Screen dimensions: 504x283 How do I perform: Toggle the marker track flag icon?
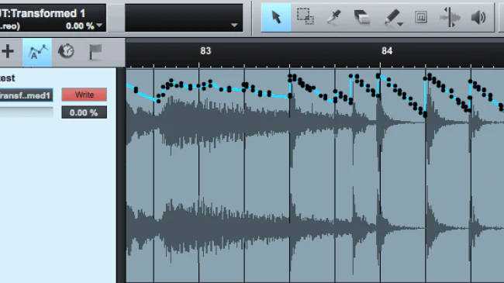pyautogui.click(x=95, y=51)
